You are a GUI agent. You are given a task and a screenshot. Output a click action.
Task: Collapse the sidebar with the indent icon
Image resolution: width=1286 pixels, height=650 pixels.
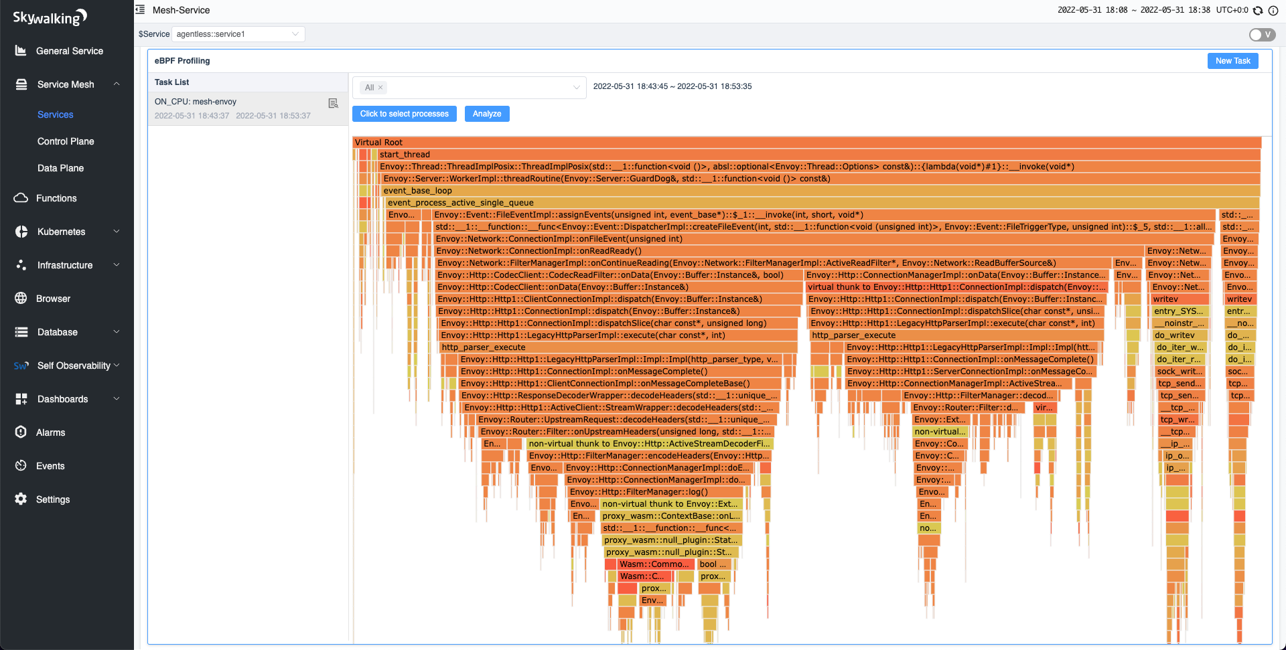(139, 9)
